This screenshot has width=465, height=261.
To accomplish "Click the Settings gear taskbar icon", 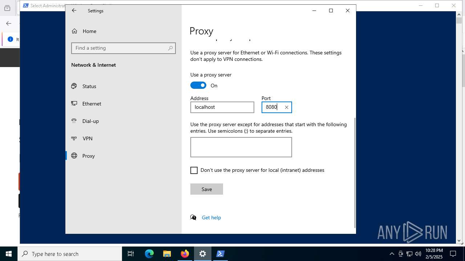I will [203, 254].
